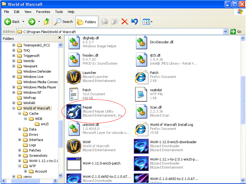Screen dimensions: 246x184
Task: Select the fmodex.dll file icon
Action: 74,60
